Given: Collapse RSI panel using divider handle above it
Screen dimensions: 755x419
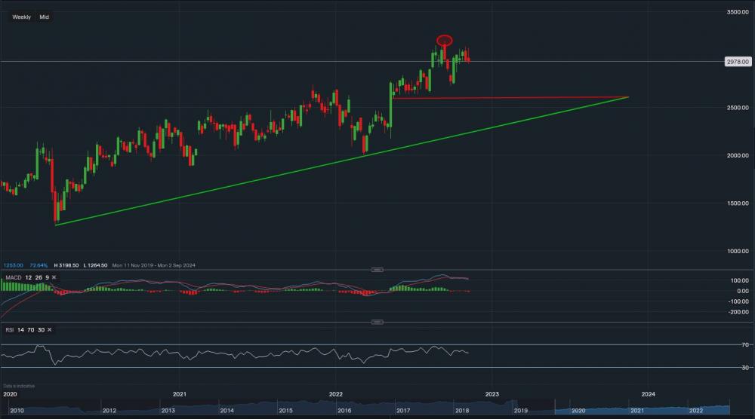Looking at the screenshot, I should 377,322.
